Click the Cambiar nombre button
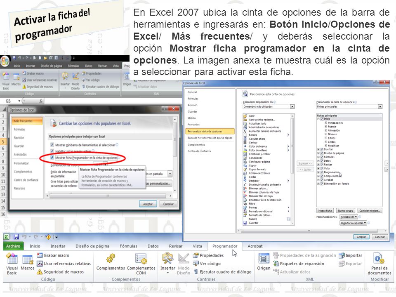The image size is (396, 297). tap(370, 211)
